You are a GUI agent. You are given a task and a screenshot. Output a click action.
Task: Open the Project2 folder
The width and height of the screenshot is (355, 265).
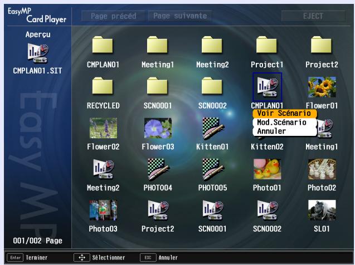(321, 45)
